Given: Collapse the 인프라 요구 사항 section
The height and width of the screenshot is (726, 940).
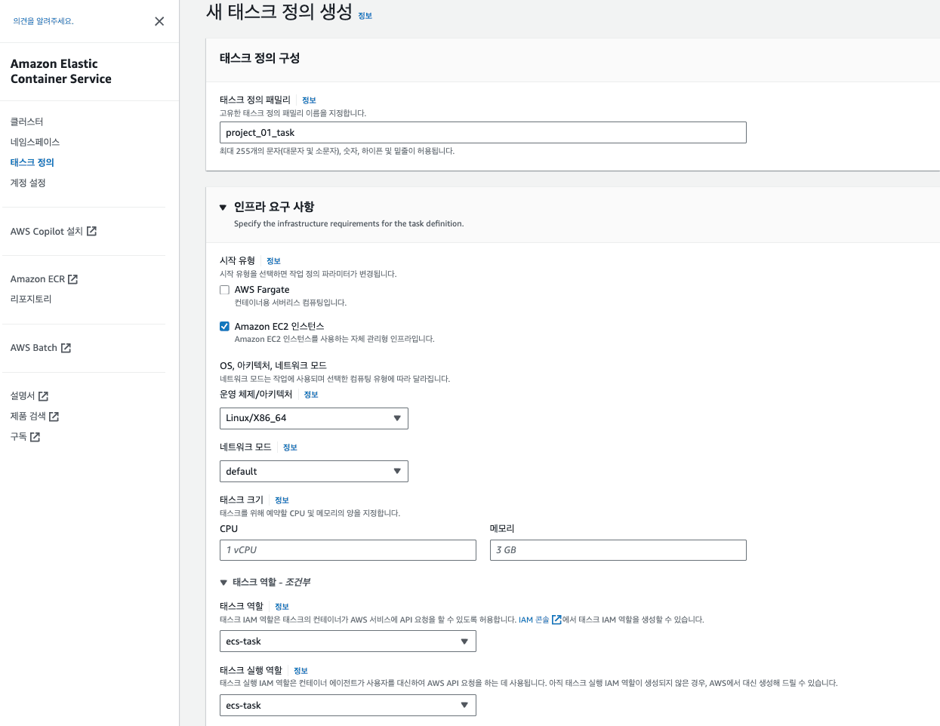Looking at the screenshot, I should 223,207.
